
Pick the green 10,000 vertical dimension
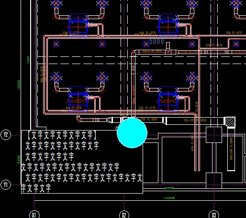pyautogui.click(x=19, y=85)
